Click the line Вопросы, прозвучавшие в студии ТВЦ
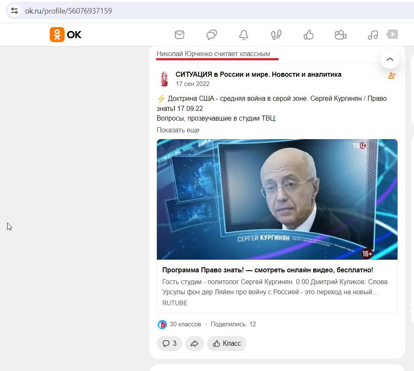Screen dimensions: 414x371 click(x=217, y=118)
